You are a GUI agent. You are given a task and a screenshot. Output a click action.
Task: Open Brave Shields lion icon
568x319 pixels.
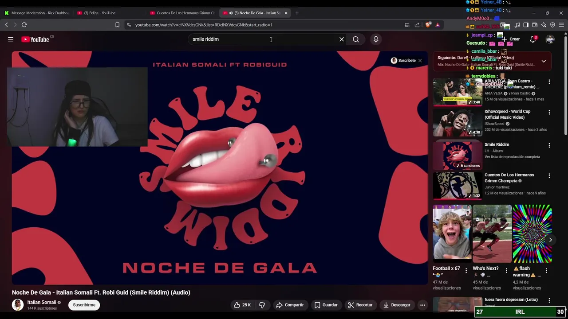coord(428,25)
